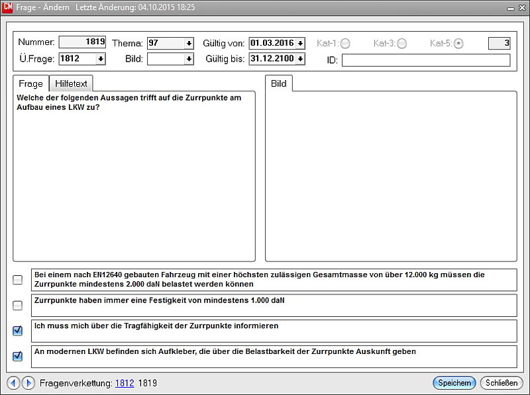Viewport: 530px width, 395px height.
Task: Open the Bild dropdown
Action: click(x=189, y=59)
